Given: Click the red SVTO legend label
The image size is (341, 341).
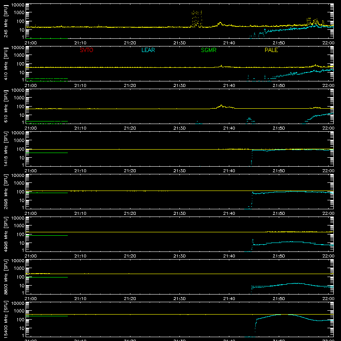Looking at the screenshot, I should 87,50.
